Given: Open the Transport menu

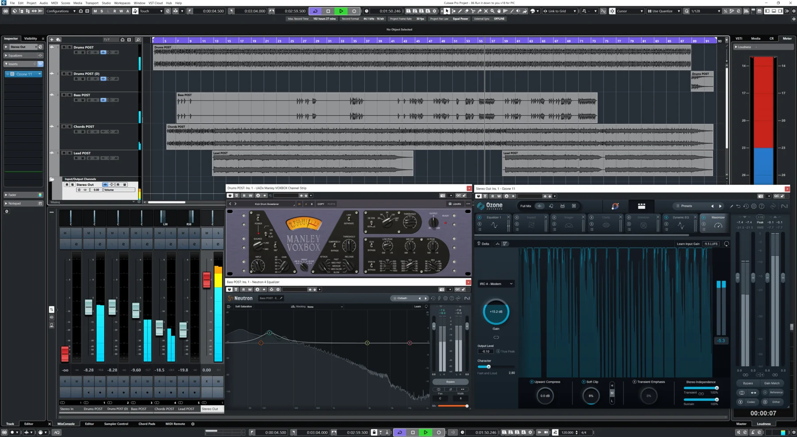Looking at the screenshot, I should pos(92,3).
